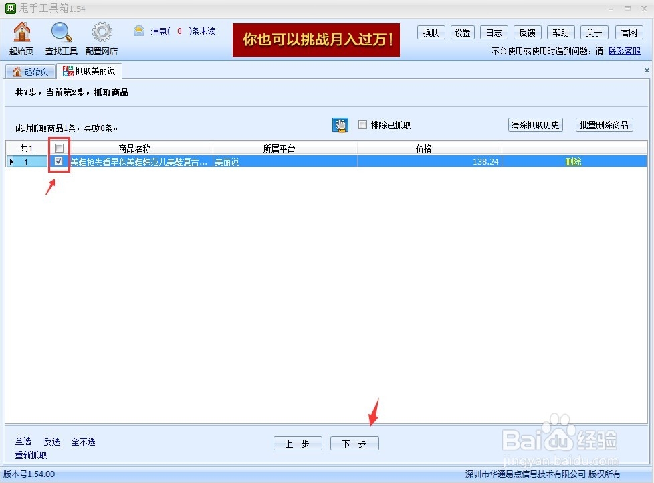Image resolution: width=654 pixels, height=483 pixels.
Task: Open 联系客服 support link
Action: (x=624, y=51)
